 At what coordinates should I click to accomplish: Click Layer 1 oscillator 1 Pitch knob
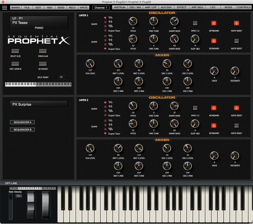(x=133, y=21)
